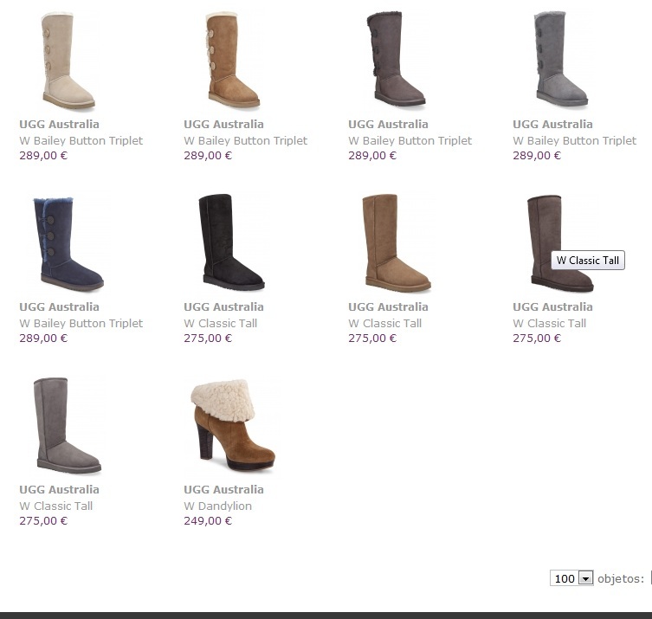Open the navy blue Bailey Button Triplet boot
This screenshot has height=619, width=652.
(x=68, y=244)
